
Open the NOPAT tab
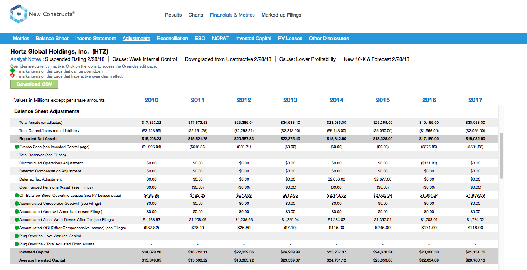[x=220, y=39]
